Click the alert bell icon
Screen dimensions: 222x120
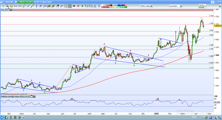(11, 6)
